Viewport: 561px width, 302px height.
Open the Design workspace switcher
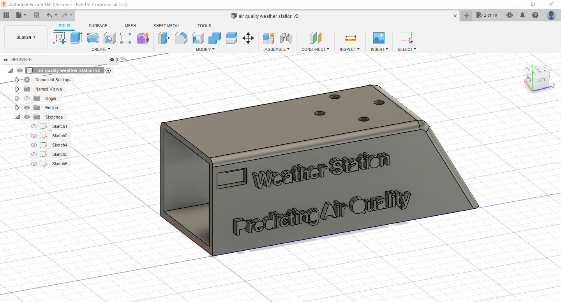(26, 37)
